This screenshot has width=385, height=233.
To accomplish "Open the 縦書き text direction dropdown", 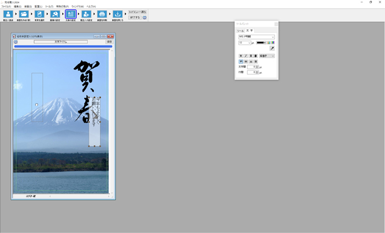I will [x=267, y=56].
